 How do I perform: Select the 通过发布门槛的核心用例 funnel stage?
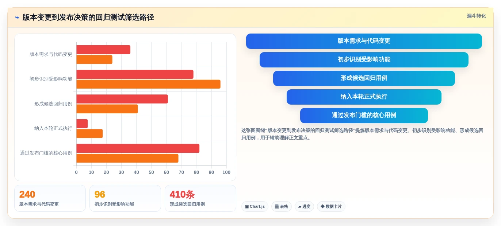(364, 116)
